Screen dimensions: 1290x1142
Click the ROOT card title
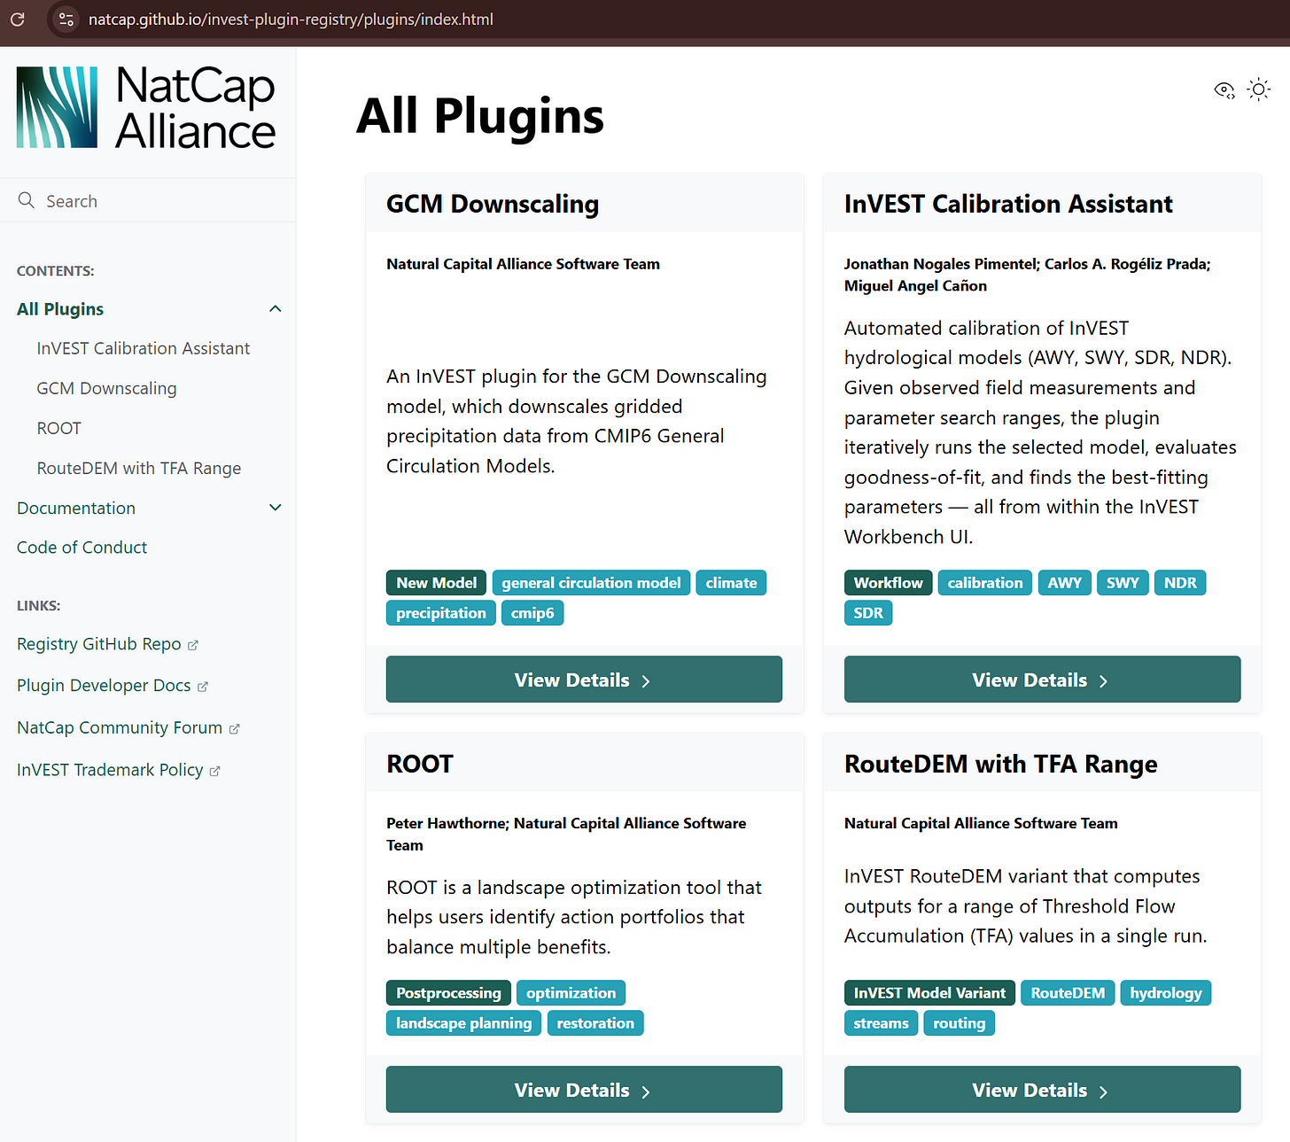pos(420,764)
